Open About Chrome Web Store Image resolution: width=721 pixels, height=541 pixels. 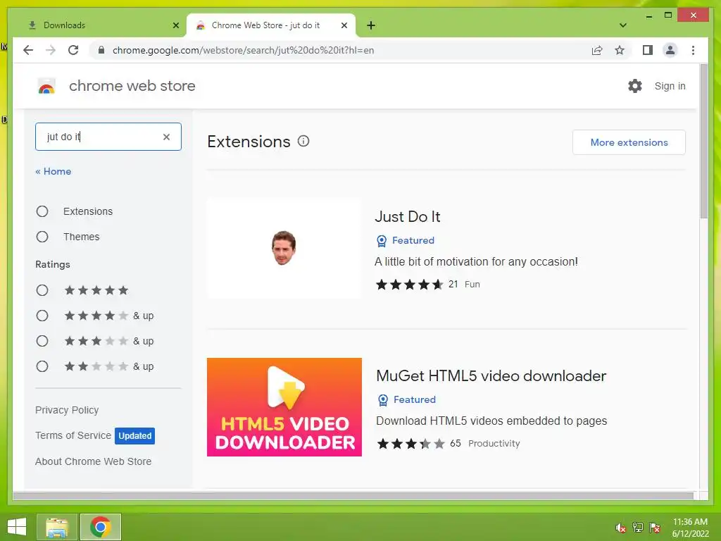[x=94, y=461]
